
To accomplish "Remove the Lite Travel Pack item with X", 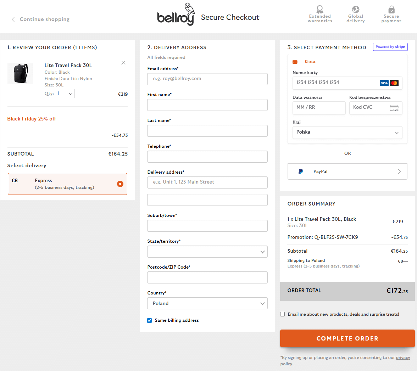I will (123, 63).
